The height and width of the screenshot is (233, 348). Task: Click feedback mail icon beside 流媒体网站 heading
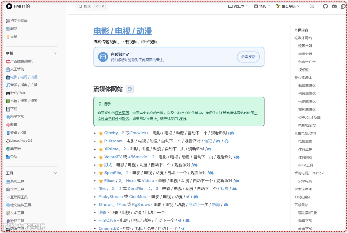[x=130, y=89]
